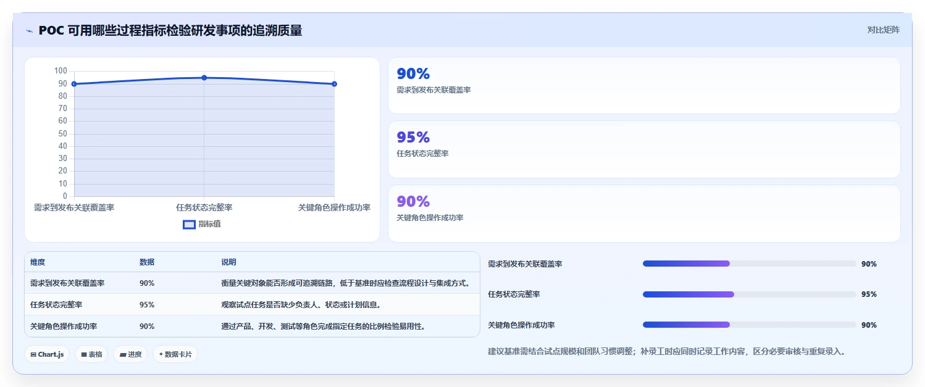This screenshot has height=387, width=925.
Task: Click the 50 tick on chart y-axis
Action: coord(62,134)
